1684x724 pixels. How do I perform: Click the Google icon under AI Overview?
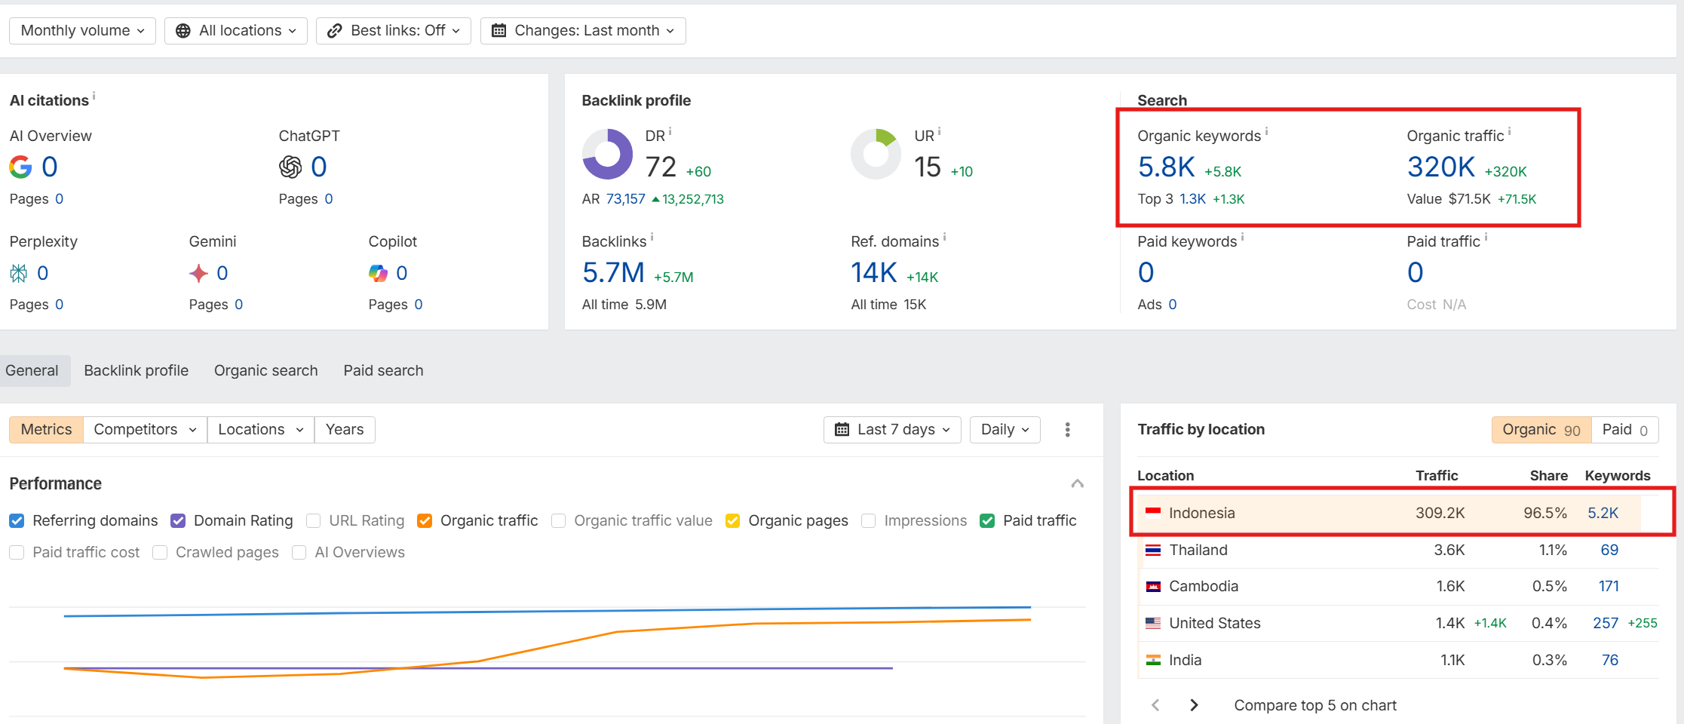[x=20, y=167]
